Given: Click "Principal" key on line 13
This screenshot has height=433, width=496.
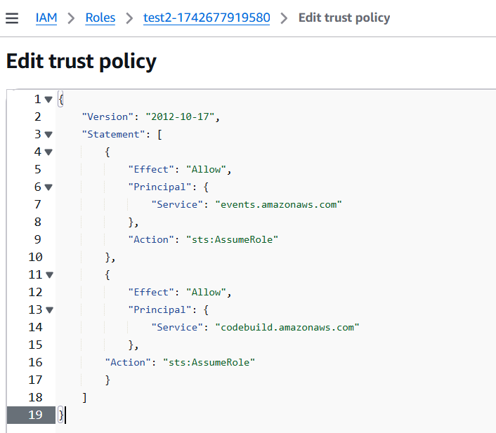Looking at the screenshot, I should click(159, 309).
